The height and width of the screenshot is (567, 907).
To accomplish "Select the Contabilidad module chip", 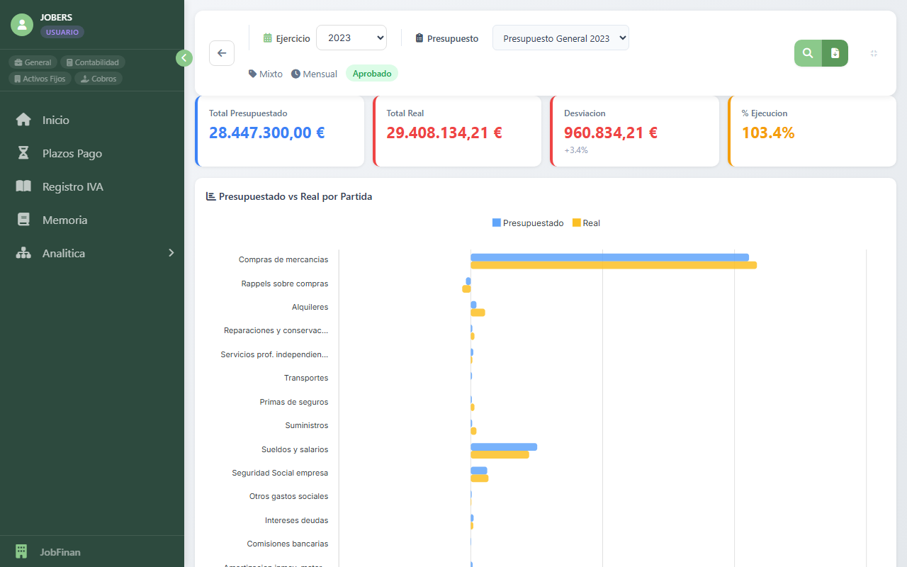I will pos(93,62).
